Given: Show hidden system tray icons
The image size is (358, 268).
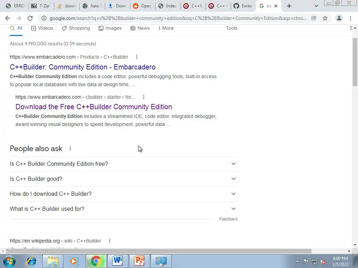Looking at the screenshot, I should pyautogui.click(x=297, y=261).
